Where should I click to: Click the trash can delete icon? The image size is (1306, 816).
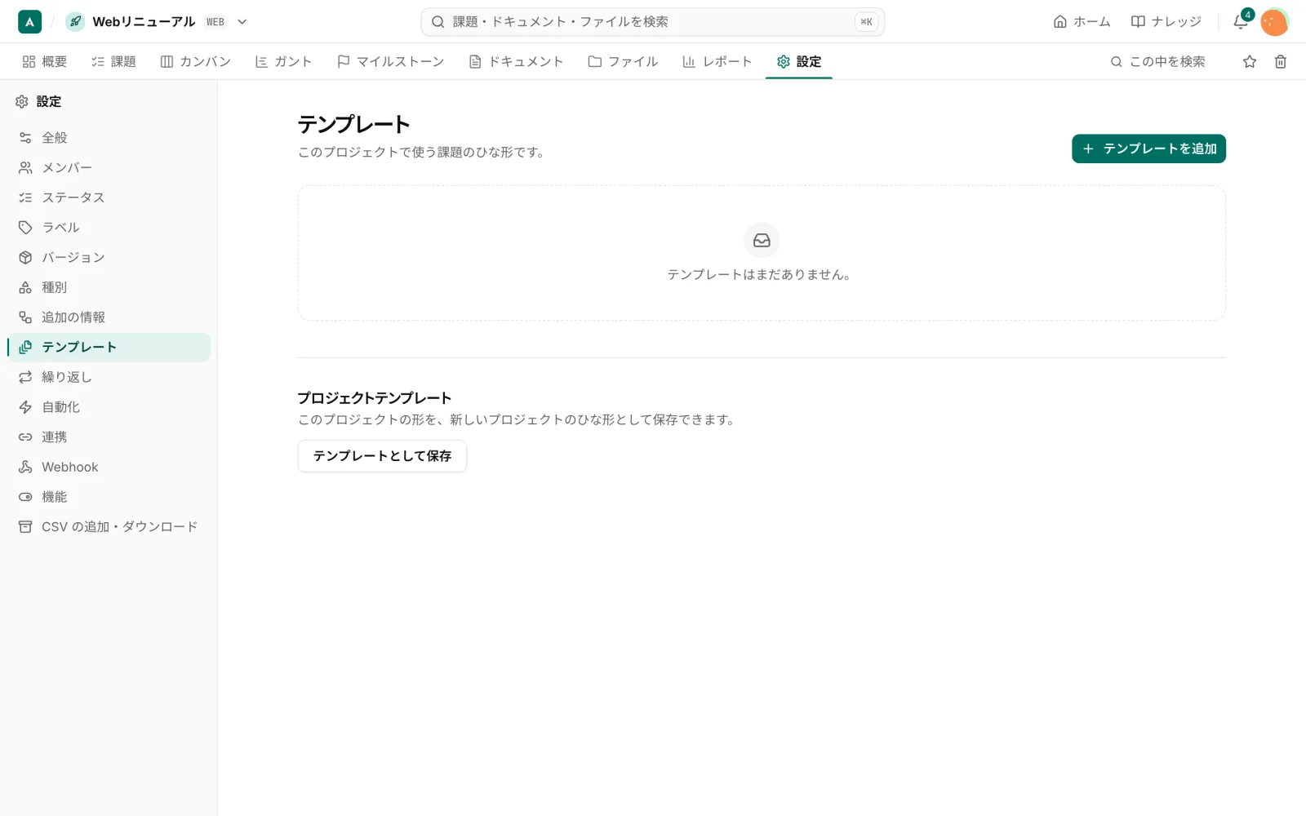tap(1281, 61)
